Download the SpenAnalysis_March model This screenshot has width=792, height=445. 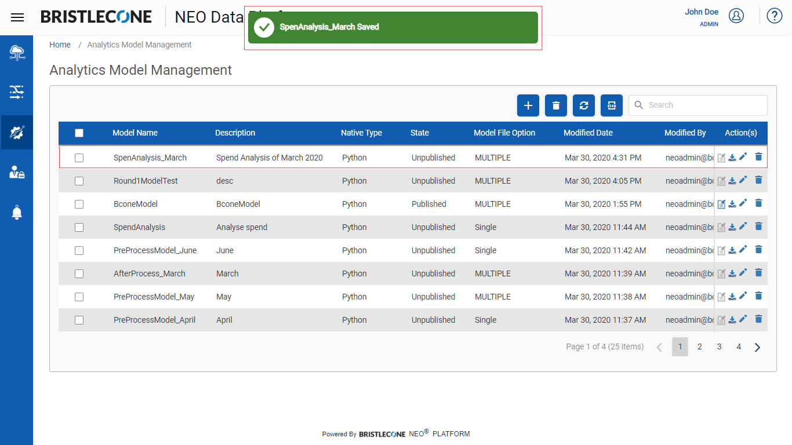tap(732, 158)
